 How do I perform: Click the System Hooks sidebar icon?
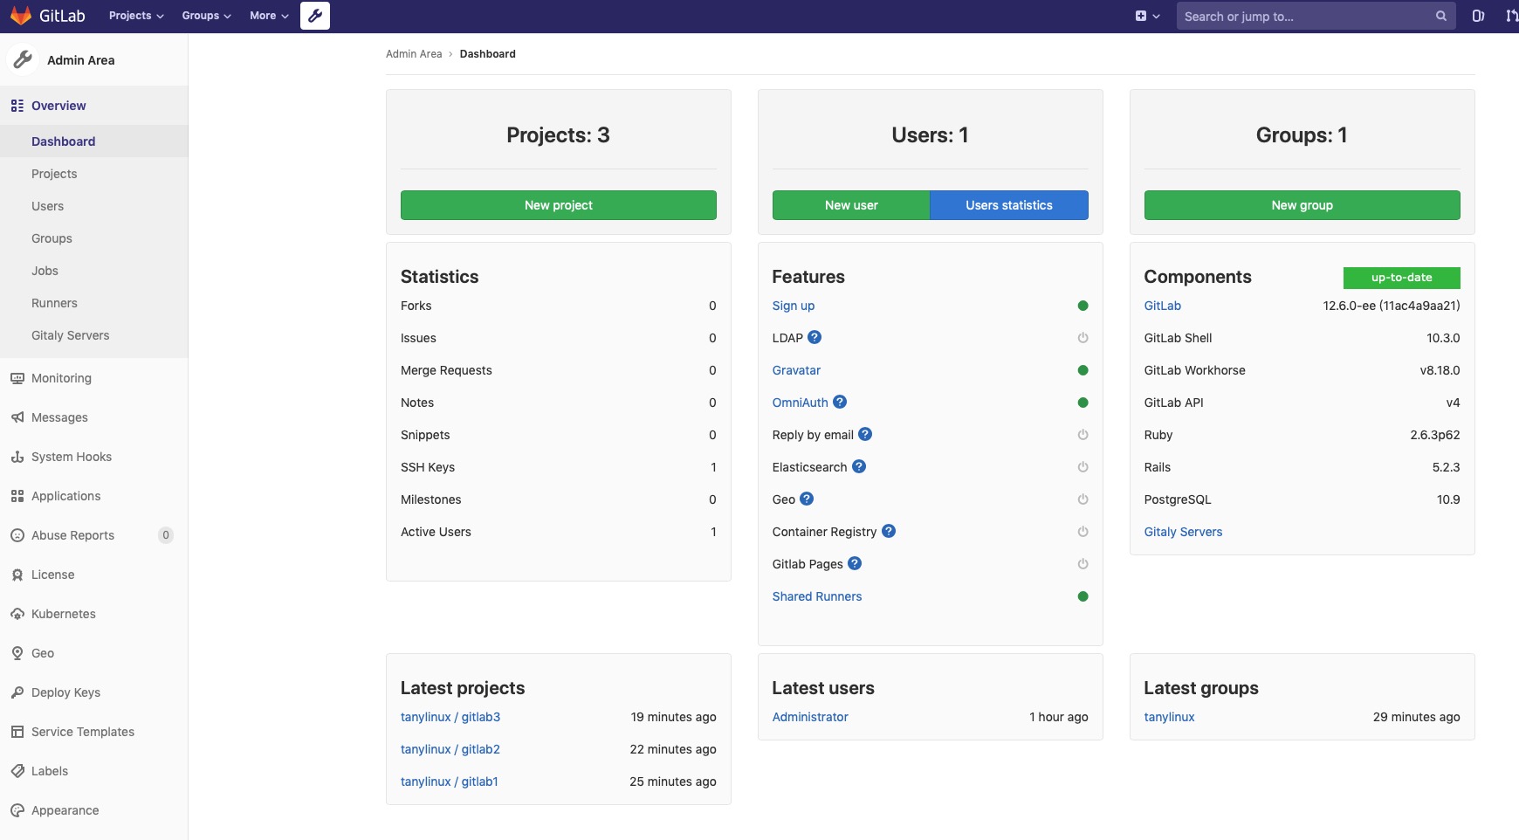[17, 457]
